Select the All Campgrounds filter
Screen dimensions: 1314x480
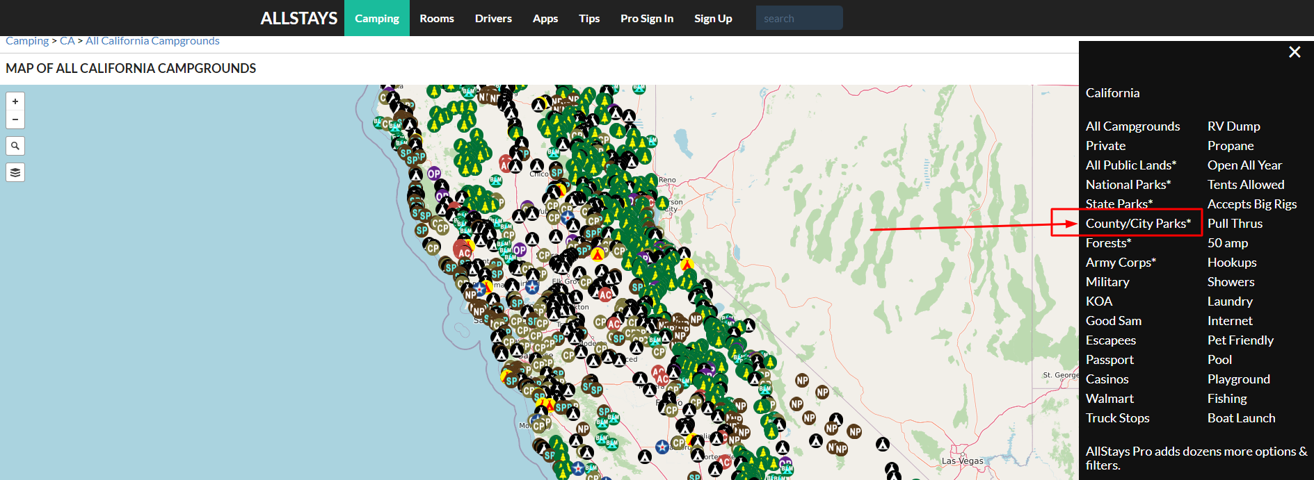pos(1132,126)
